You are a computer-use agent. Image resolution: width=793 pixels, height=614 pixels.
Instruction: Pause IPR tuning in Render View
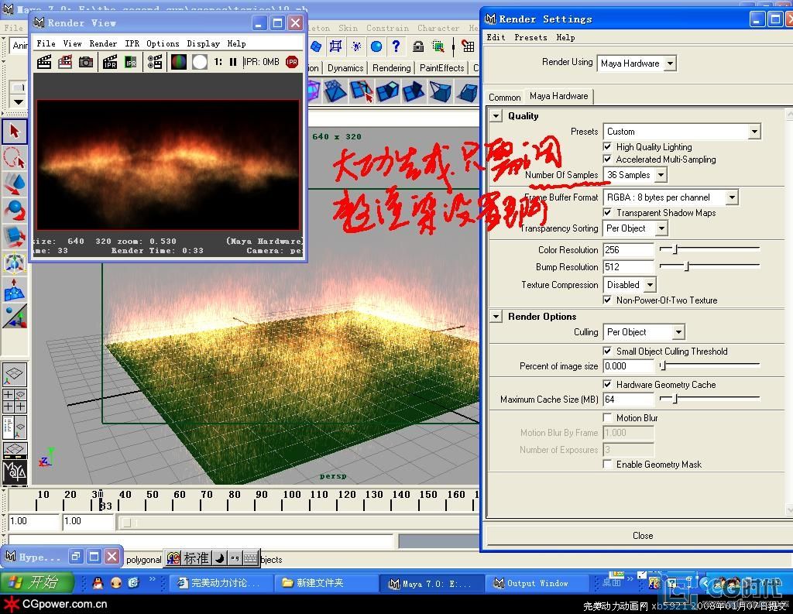232,62
